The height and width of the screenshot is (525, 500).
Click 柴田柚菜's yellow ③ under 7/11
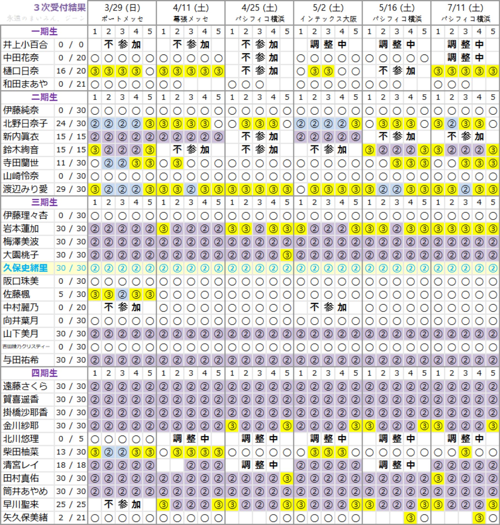point(465,452)
